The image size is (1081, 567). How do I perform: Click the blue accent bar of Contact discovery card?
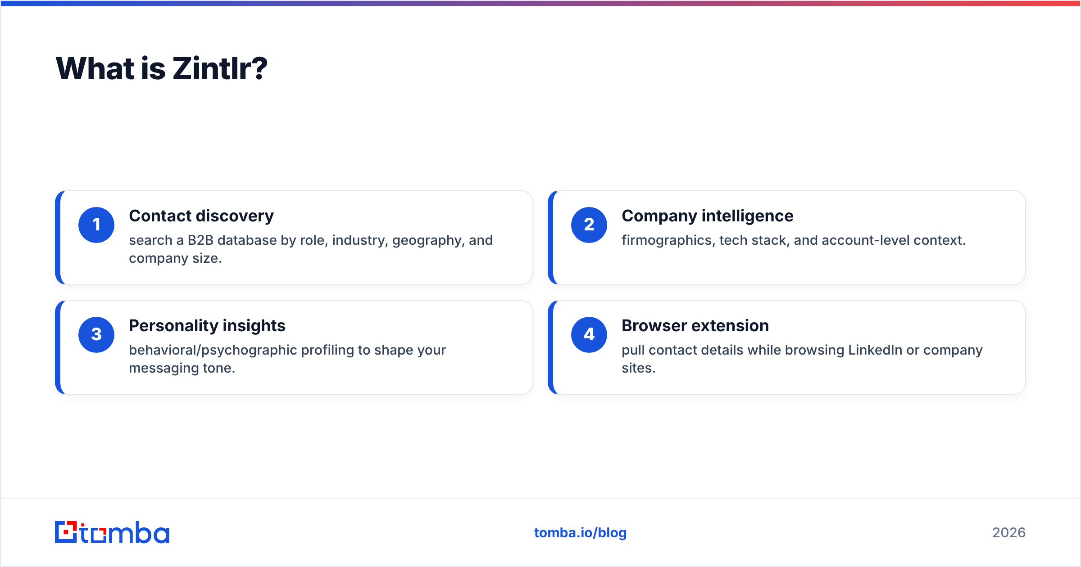click(58, 238)
